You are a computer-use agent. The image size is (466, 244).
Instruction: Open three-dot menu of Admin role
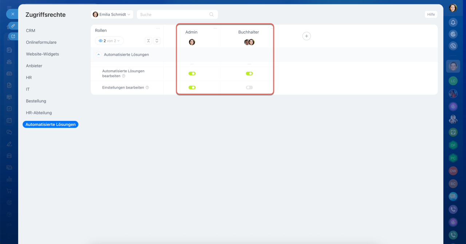pyautogui.click(x=215, y=28)
